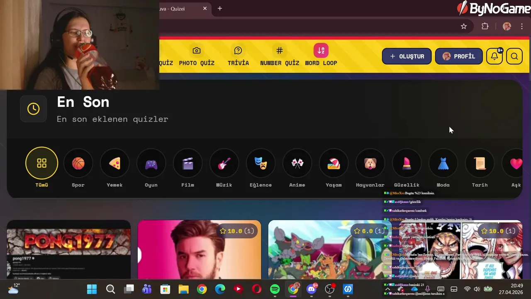The width and height of the screenshot is (531, 299).
Task: Choose the Anime flags category
Action: (x=297, y=163)
